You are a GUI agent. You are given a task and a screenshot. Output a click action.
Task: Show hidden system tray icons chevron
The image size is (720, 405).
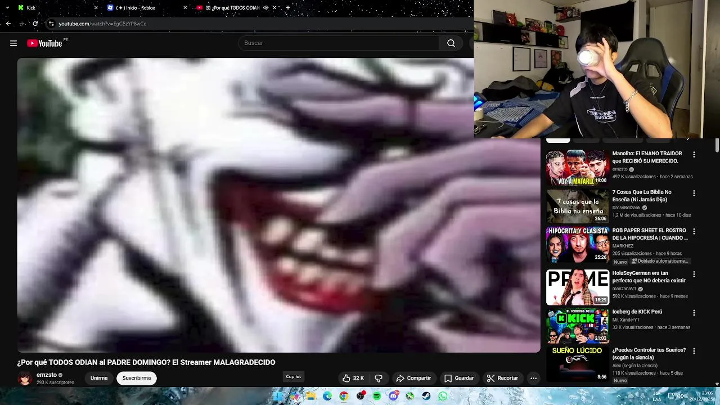619,396
